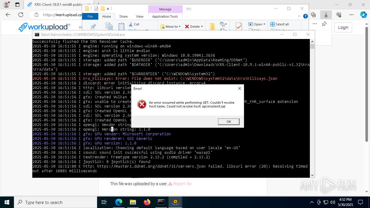Open Edge Settings and more menu
370x208 pixels.
coord(351,15)
